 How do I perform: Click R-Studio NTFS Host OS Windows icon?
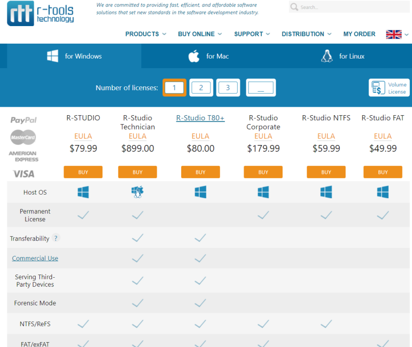[x=326, y=192]
